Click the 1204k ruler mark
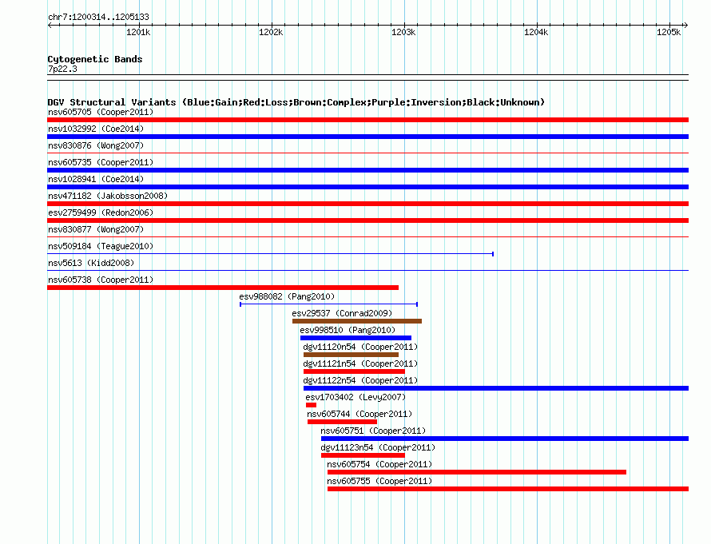711x544 pixels. coord(536,32)
